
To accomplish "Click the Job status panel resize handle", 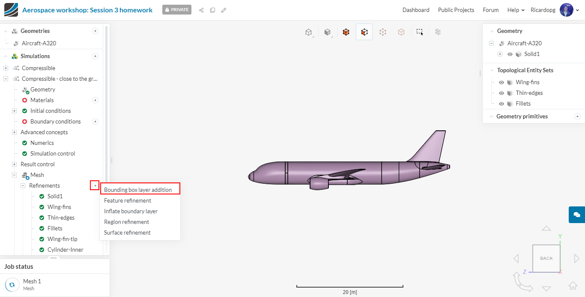I will coord(54,258).
